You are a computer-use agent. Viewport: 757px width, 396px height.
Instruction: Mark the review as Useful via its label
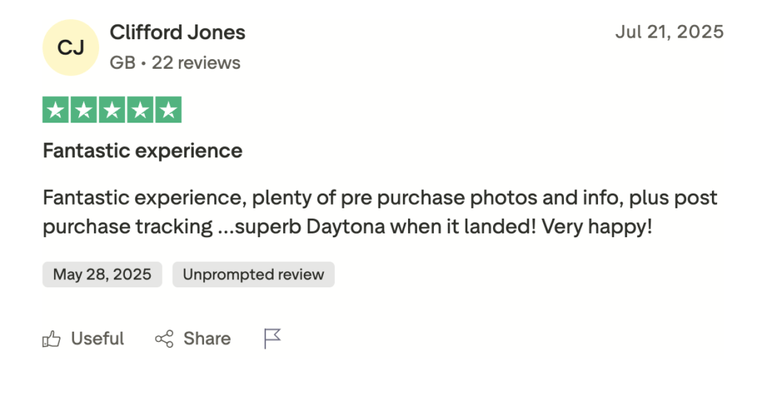(x=97, y=339)
